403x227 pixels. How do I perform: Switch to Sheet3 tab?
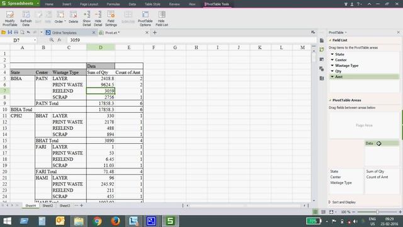pyautogui.click(x=65, y=206)
